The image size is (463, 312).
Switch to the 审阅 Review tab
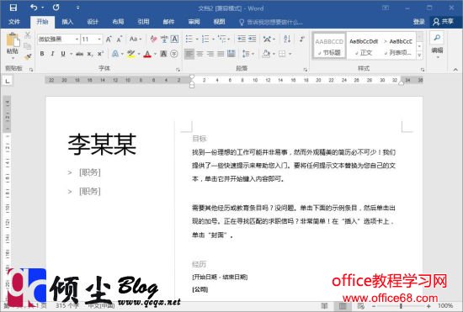(194, 22)
